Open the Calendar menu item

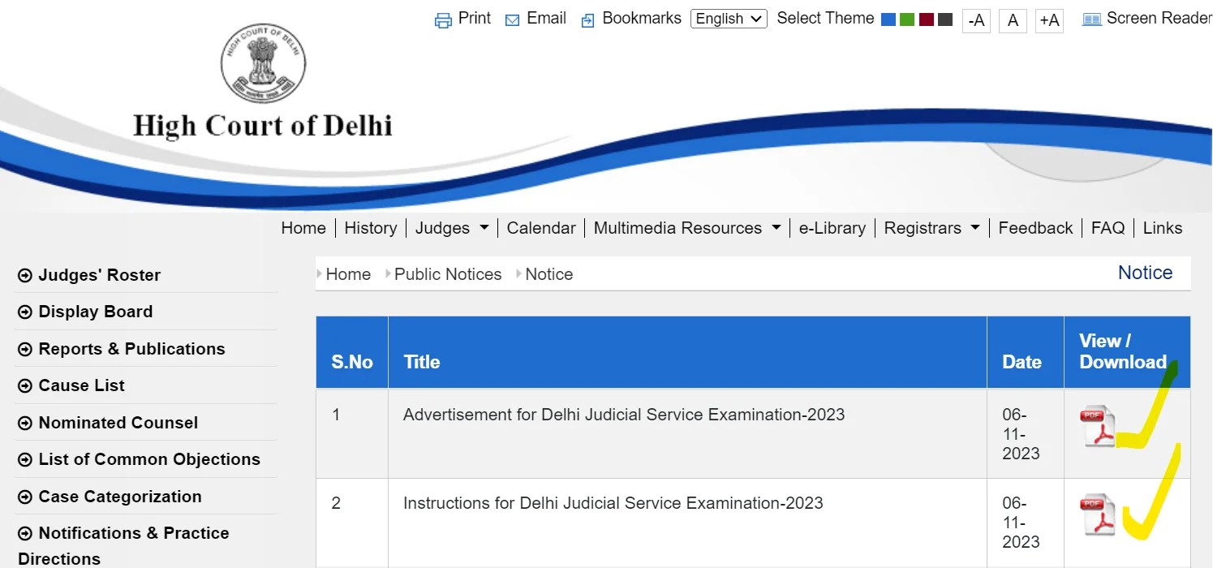(x=541, y=228)
